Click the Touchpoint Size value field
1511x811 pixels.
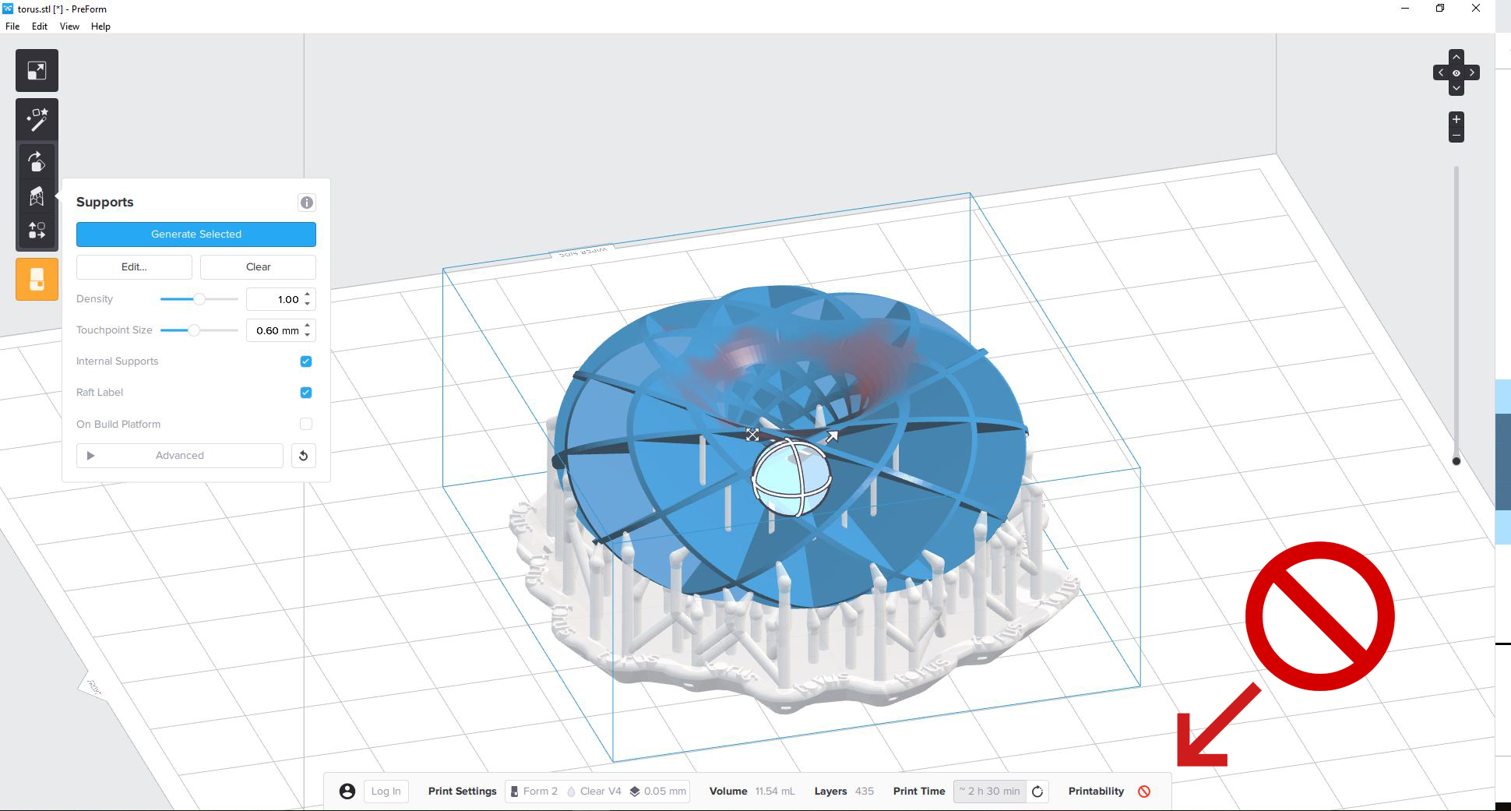coord(281,330)
